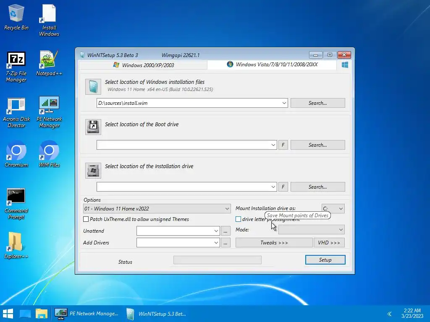Click Search for installation files

[x=317, y=103]
